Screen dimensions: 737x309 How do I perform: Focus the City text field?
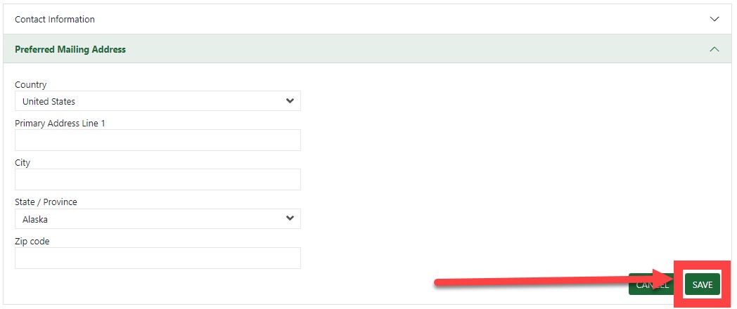point(158,180)
